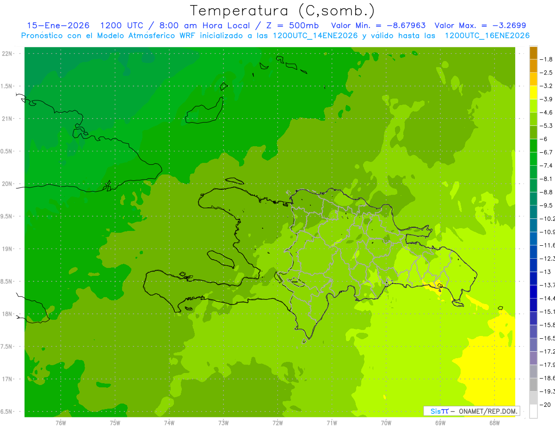555x429 pixels.
Task: Pick the yellow swatch between -3.2 and -3.9
Action: [534, 93]
